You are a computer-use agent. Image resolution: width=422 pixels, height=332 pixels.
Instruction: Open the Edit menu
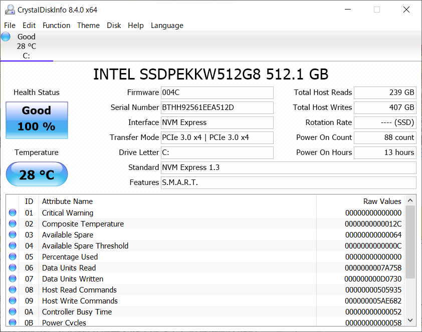pos(29,25)
